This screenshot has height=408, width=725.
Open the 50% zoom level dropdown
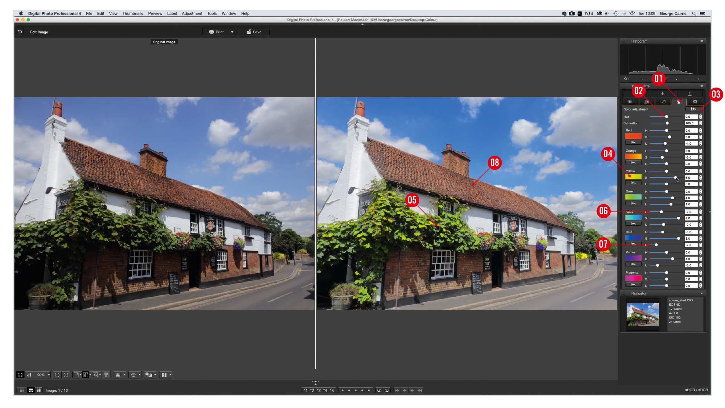[x=43, y=374]
